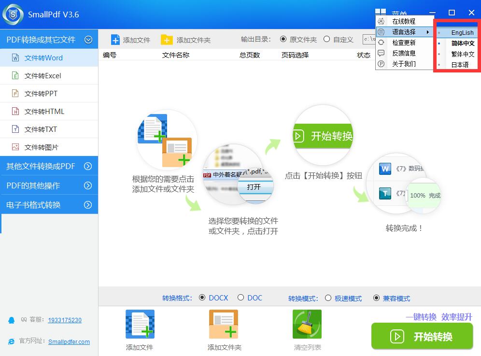Select 极速模式 conversion mode
This screenshot has width=481, height=356.
tap(328, 298)
